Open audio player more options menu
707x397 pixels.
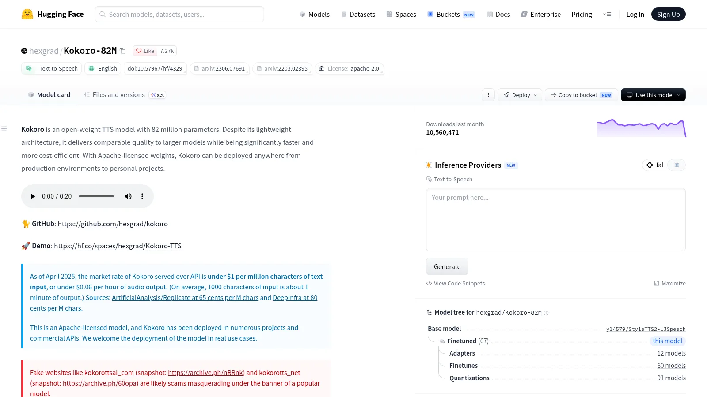[142, 196]
